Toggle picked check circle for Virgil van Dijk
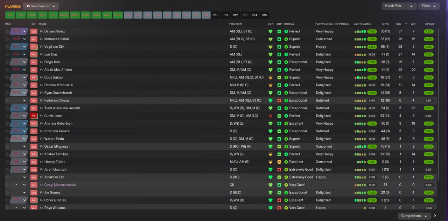 tap(7, 47)
